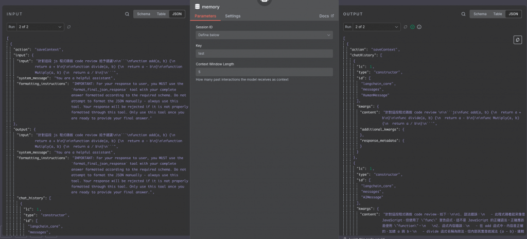This screenshot has width=527, height=239.
Task: Click the "chat_history" key in INPUT JSON
Action: tap(30, 198)
